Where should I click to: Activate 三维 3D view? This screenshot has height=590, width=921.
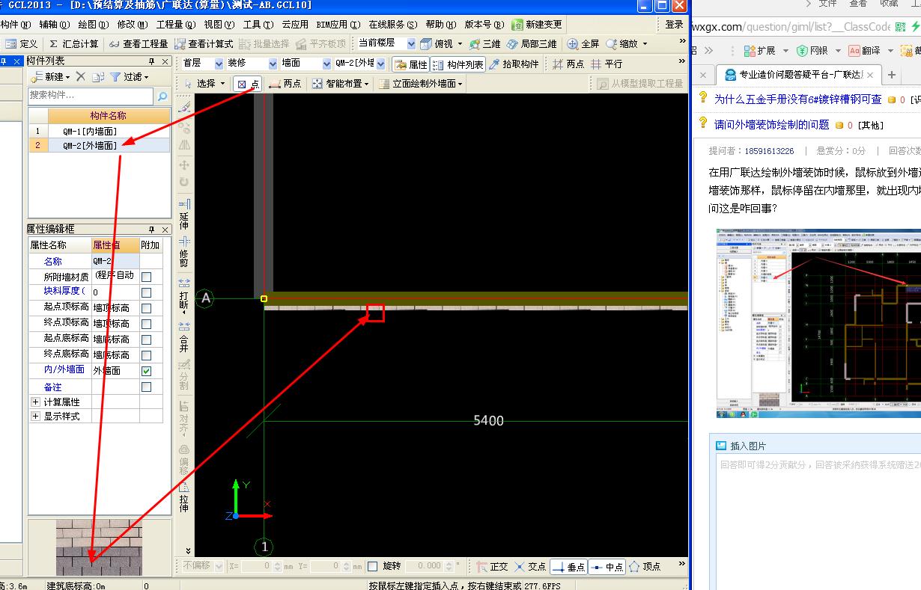coord(484,44)
